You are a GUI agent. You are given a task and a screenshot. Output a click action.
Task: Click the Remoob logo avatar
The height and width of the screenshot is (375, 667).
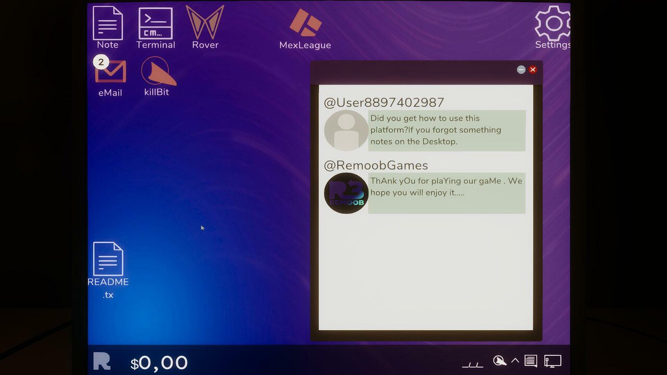tap(346, 193)
